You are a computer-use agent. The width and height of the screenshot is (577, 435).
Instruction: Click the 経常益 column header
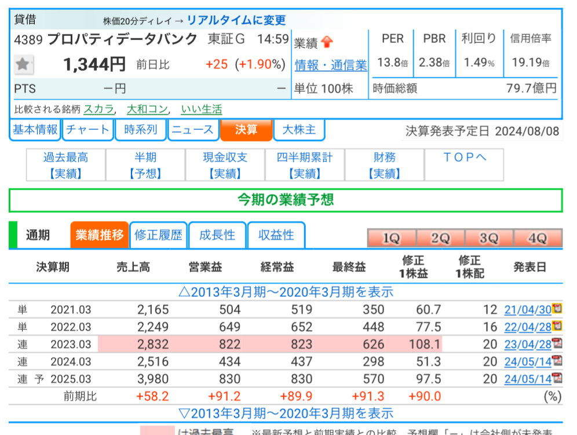point(277,267)
